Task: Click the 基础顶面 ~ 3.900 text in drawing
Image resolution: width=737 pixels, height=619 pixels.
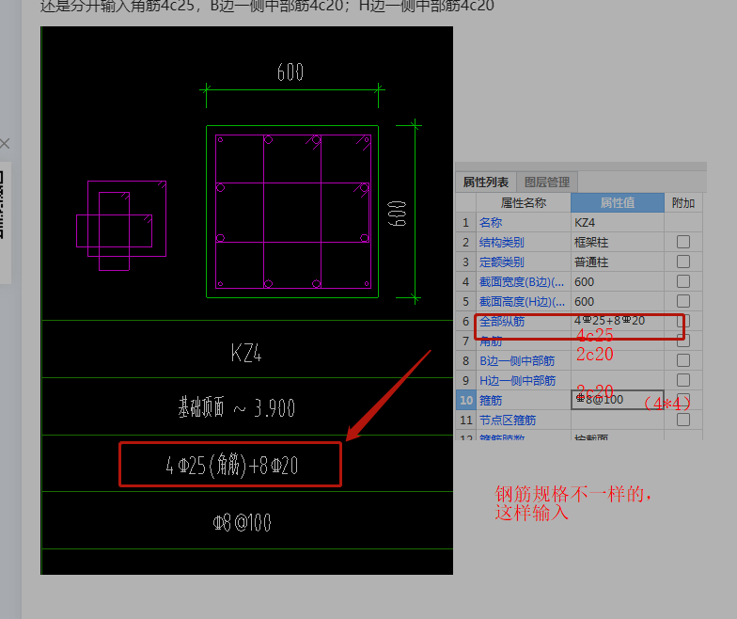Action: [237, 407]
